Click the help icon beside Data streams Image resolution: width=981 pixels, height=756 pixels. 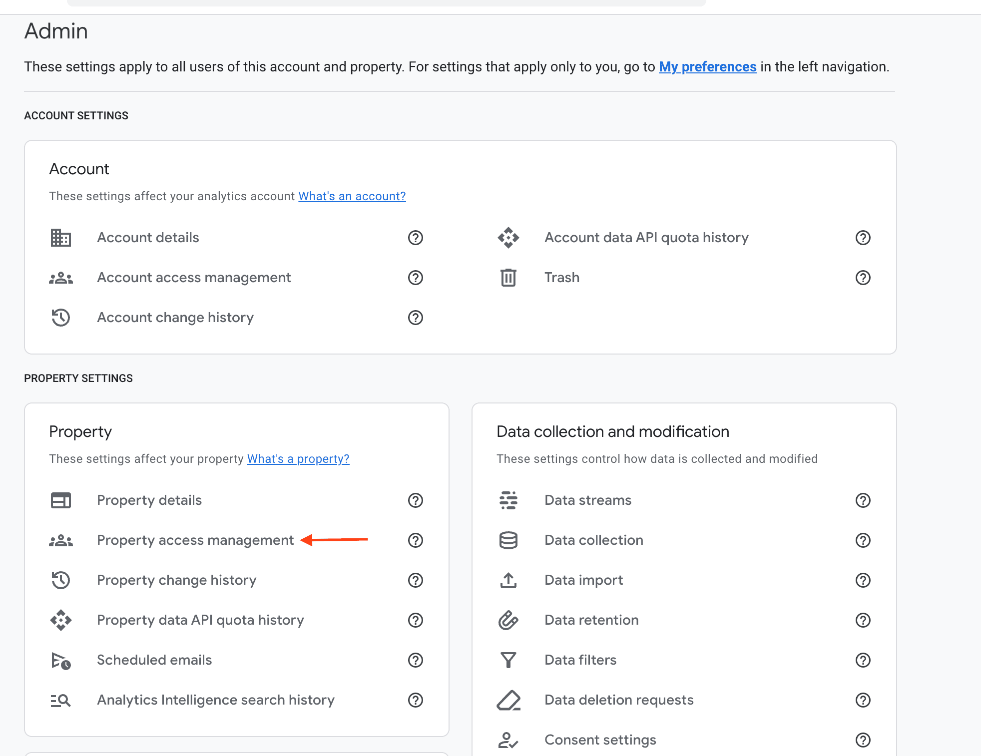point(863,500)
